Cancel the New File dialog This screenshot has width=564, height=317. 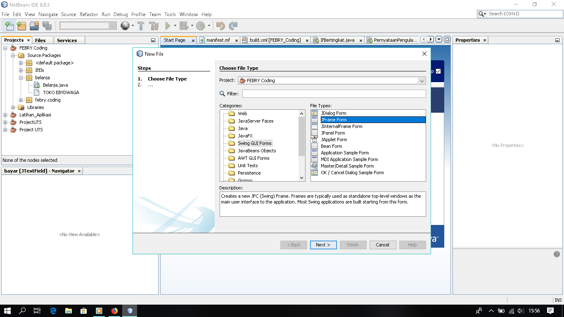point(382,245)
